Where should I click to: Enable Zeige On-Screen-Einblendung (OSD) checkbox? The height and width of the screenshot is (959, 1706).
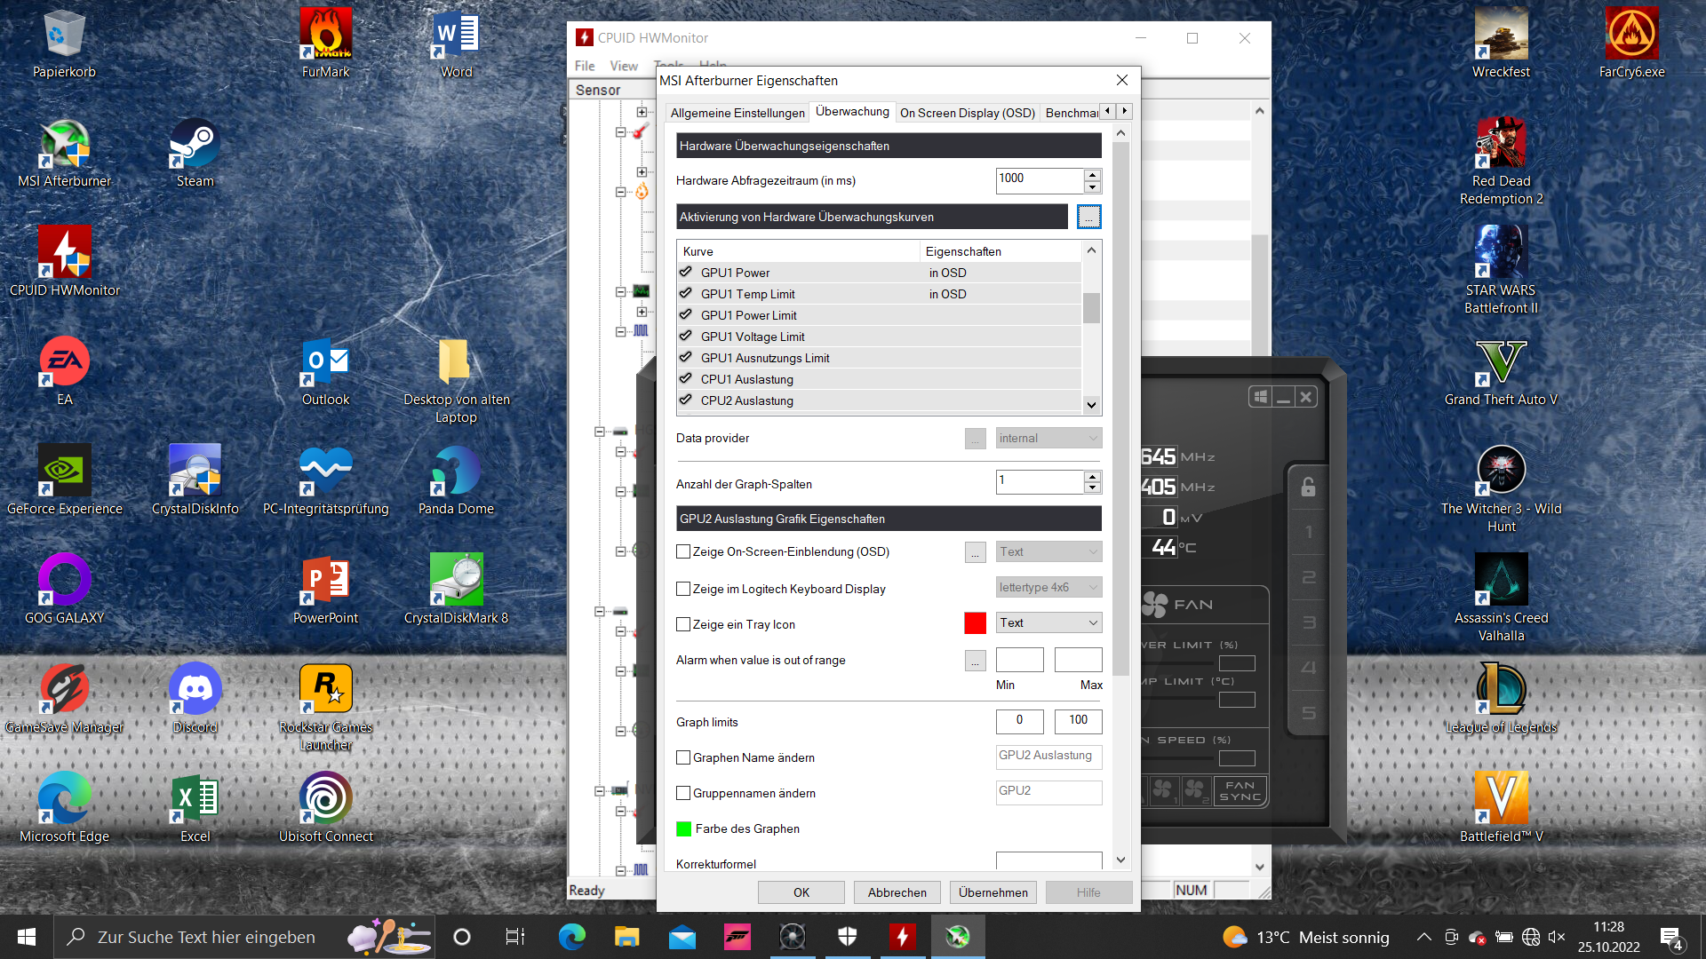[x=683, y=552]
